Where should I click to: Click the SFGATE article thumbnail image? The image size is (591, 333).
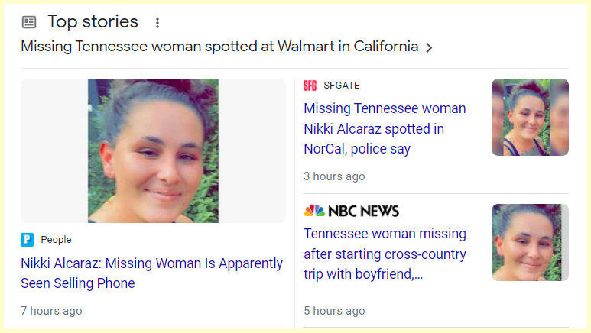click(x=530, y=117)
